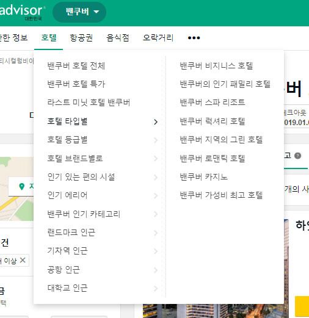Open the 음식점 tab
This screenshot has height=318, width=309.
[x=118, y=38]
